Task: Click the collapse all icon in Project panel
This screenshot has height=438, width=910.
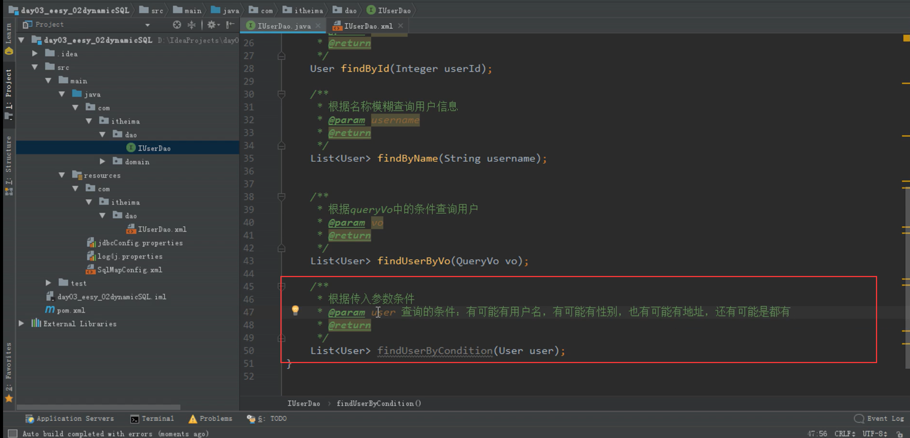Action: 191,25
